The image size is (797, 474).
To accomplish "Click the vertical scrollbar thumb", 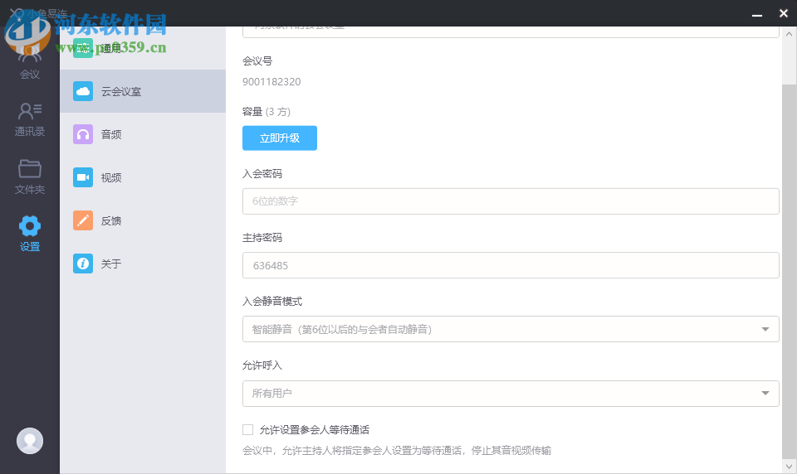I will 789,272.
